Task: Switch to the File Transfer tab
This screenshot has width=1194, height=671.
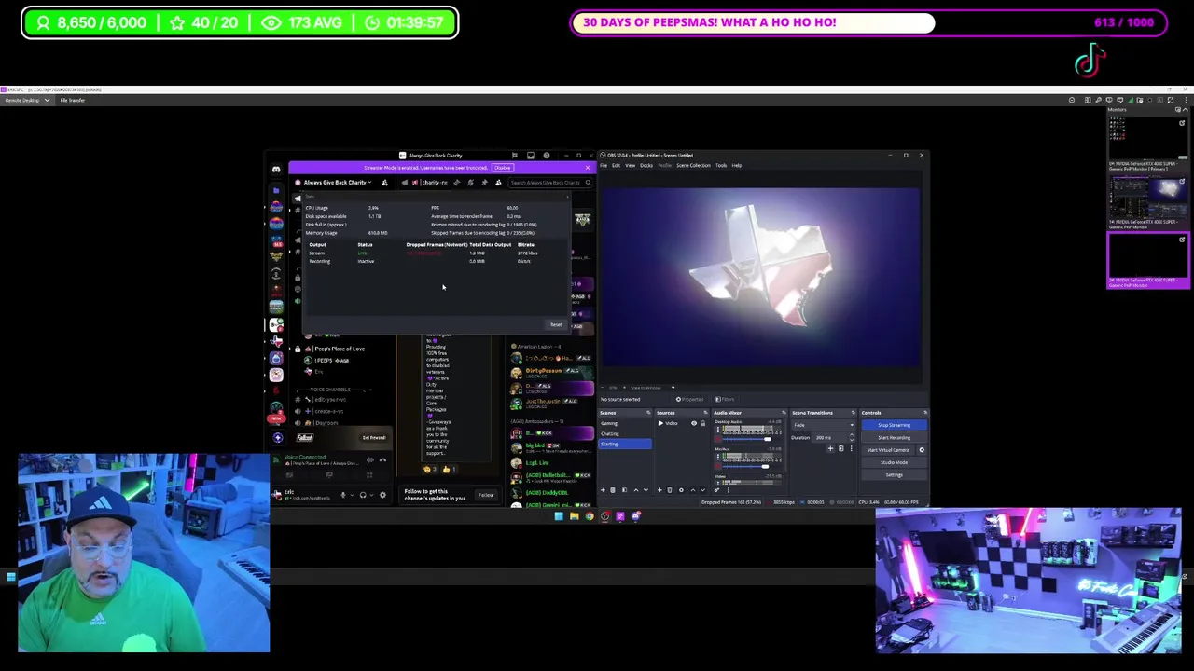Action: (72, 100)
